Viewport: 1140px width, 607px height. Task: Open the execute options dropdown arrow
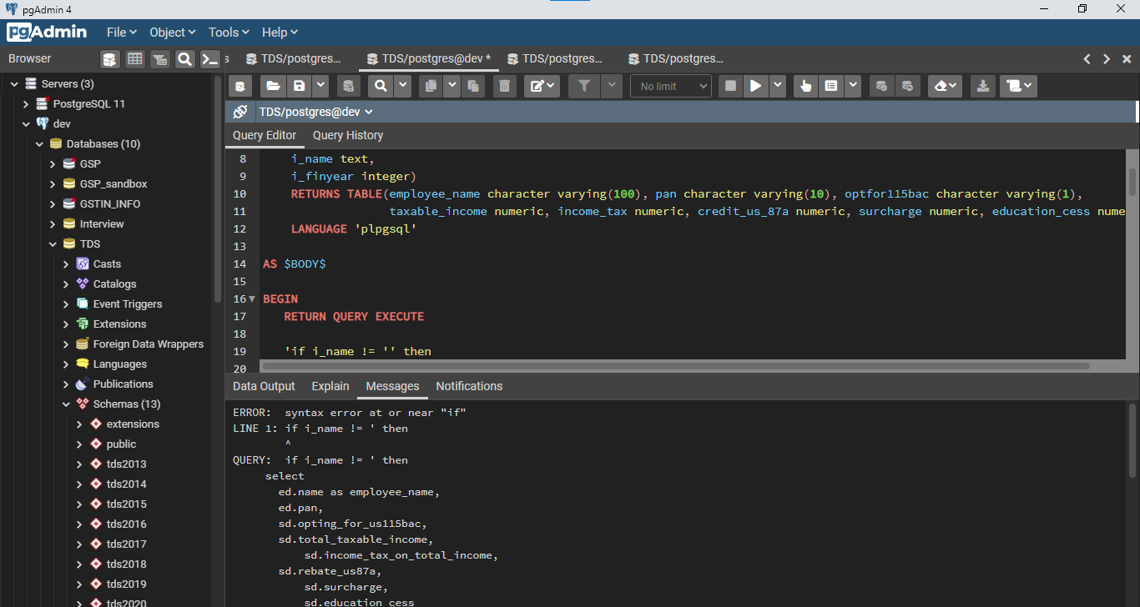pos(778,86)
